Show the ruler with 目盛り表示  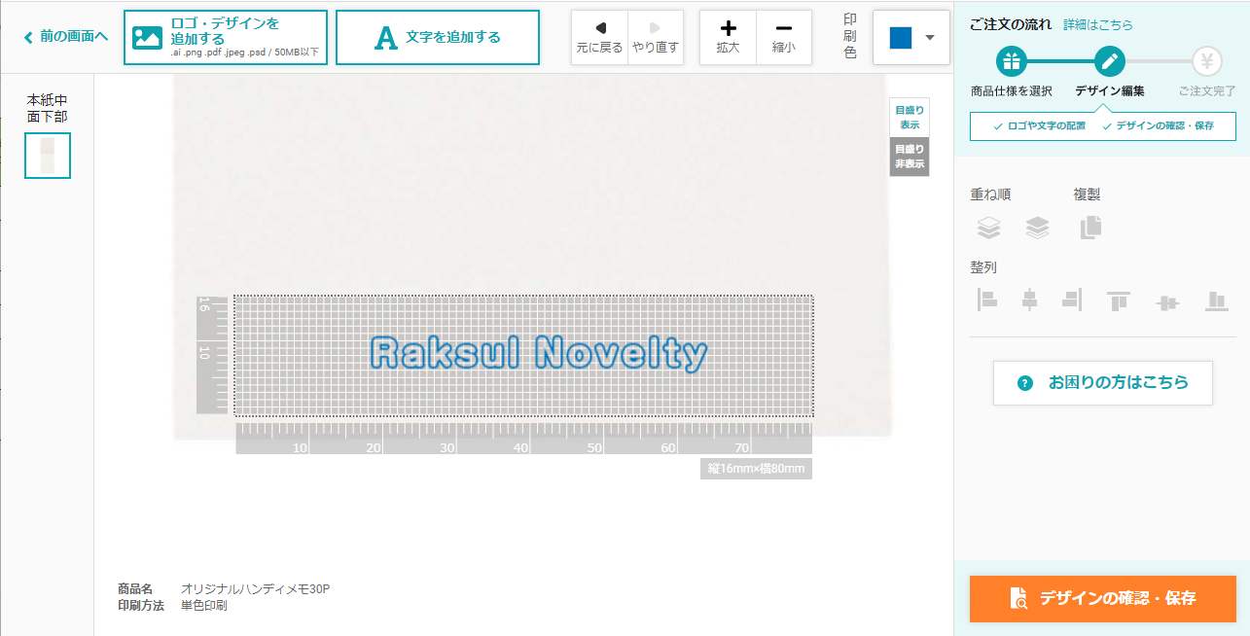click(x=910, y=118)
